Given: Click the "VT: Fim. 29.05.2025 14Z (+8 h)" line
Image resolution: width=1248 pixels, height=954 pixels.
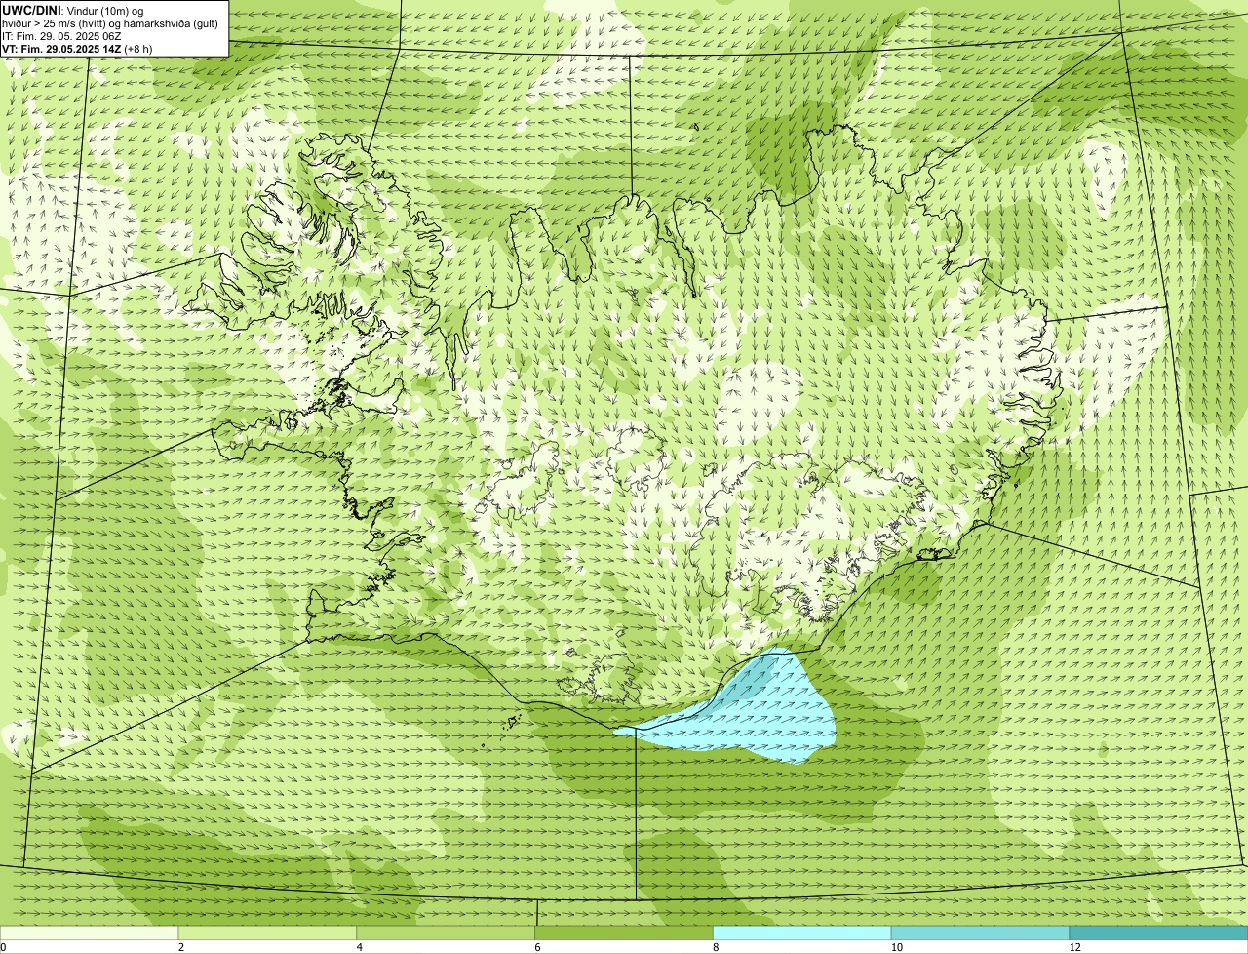Looking at the screenshot, I should click(77, 49).
